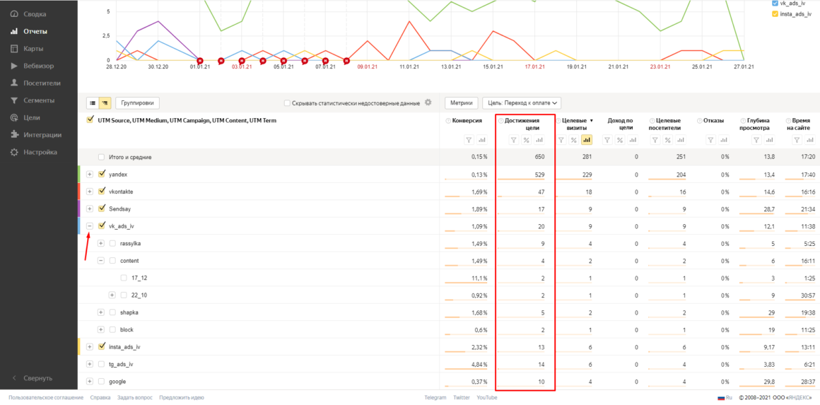Click the Метрики button
This screenshot has width=820, height=405.
click(x=461, y=103)
